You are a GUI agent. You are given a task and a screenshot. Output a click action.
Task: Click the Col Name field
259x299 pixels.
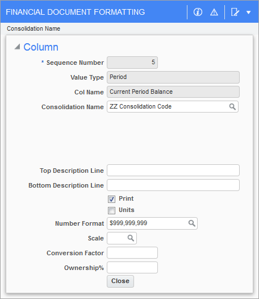point(173,92)
